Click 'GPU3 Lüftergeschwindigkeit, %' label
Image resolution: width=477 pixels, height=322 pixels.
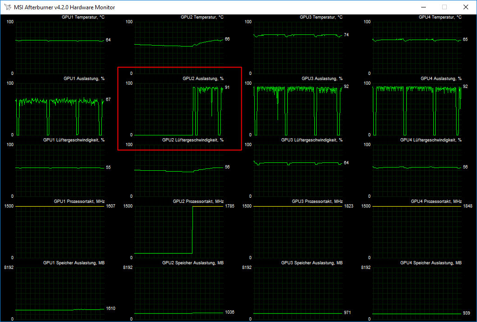tap(312, 140)
